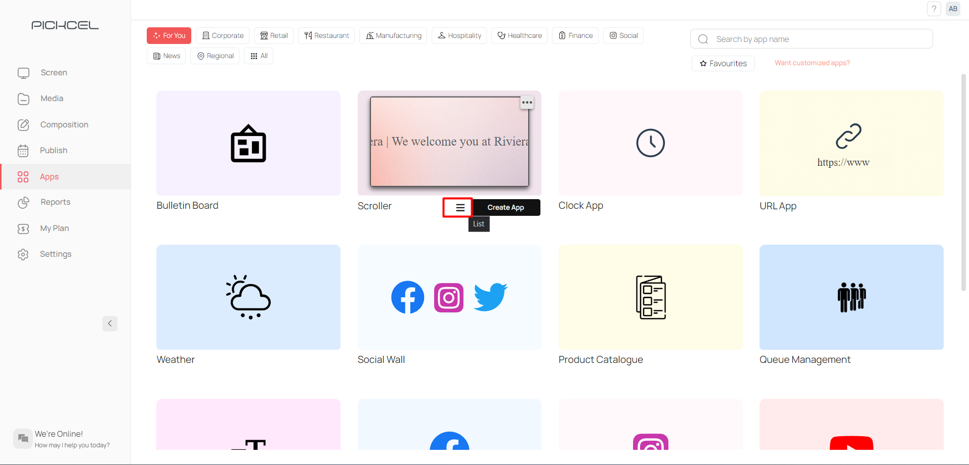Open My Plan in sidebar
969x465 pixels.
click(65, 228)
